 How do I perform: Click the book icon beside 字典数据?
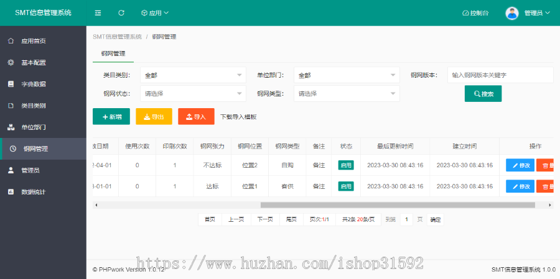pos(11,85)
